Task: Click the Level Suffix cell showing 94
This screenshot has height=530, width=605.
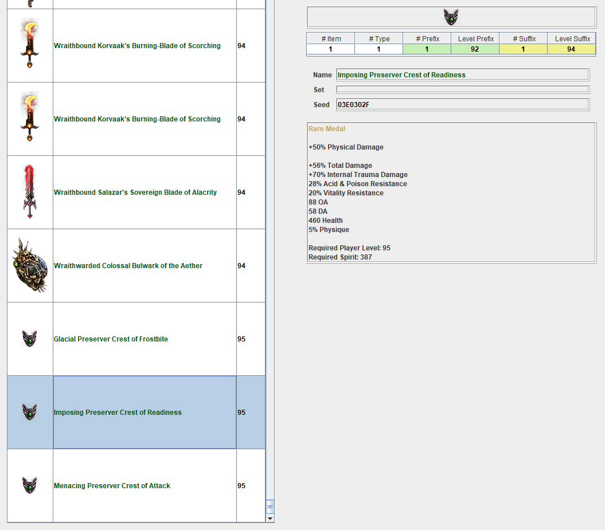Action: click(x=571, y=49)
